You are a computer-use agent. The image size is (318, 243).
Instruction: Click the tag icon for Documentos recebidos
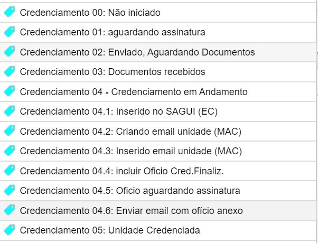[10, 71]
